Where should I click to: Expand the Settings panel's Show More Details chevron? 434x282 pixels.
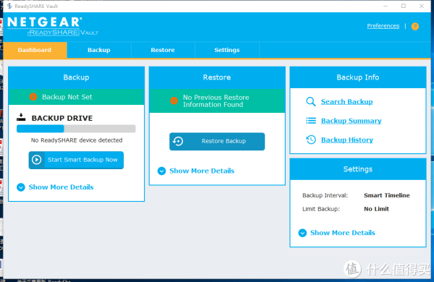(x=302, y=233)
